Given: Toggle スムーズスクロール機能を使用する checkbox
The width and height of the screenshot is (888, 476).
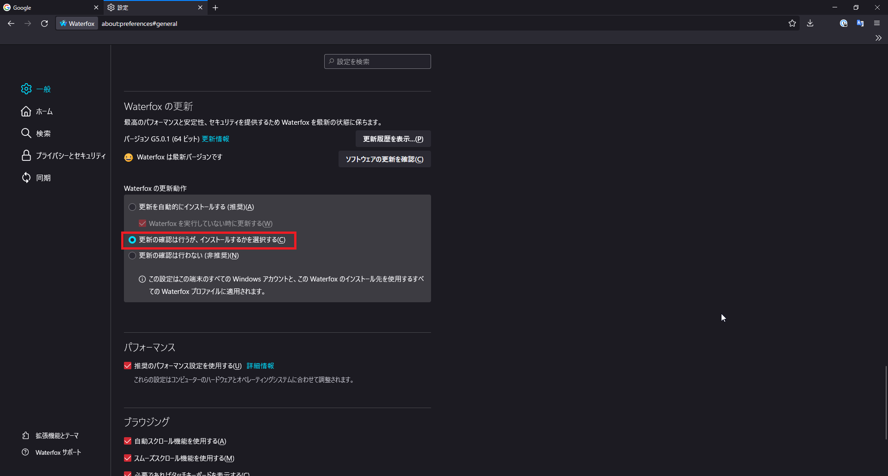Looking at the screenshot, I should click(x=128, y=458).
